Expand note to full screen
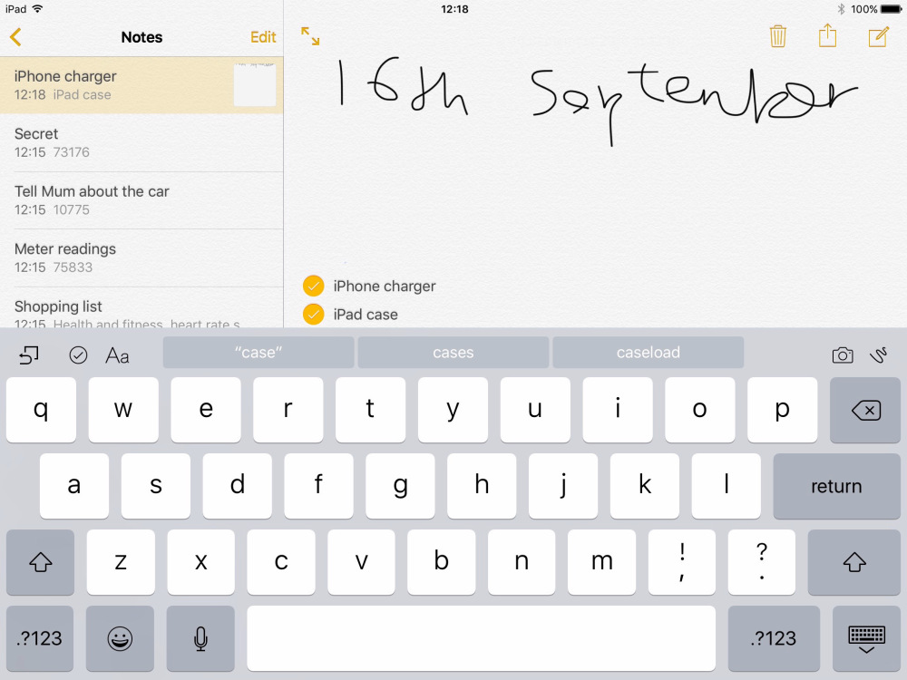The width and height of the screenshot is (907, 680). pos(310,36)
